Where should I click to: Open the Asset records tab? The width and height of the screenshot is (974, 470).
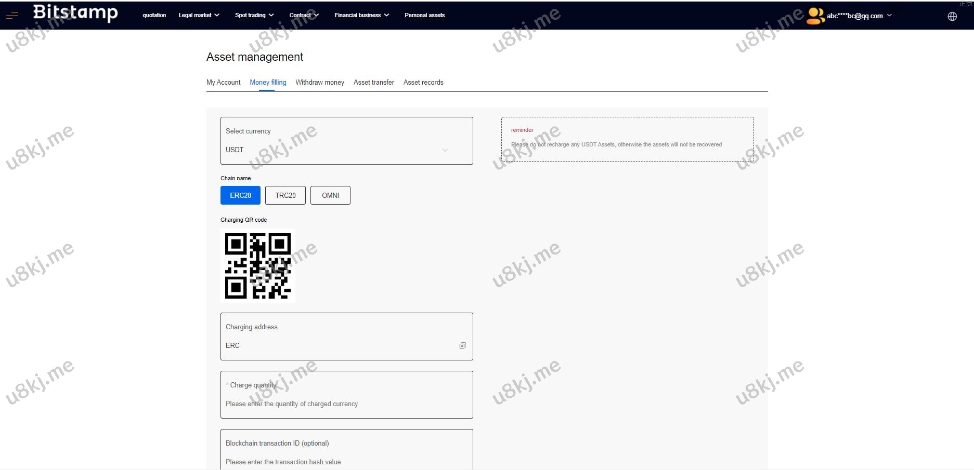coord(423,82)
